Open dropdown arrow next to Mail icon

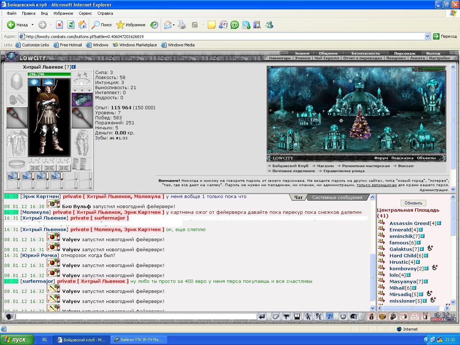174,25
